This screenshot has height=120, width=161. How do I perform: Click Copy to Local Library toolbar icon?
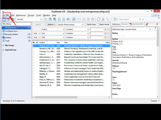click(46, 19)
